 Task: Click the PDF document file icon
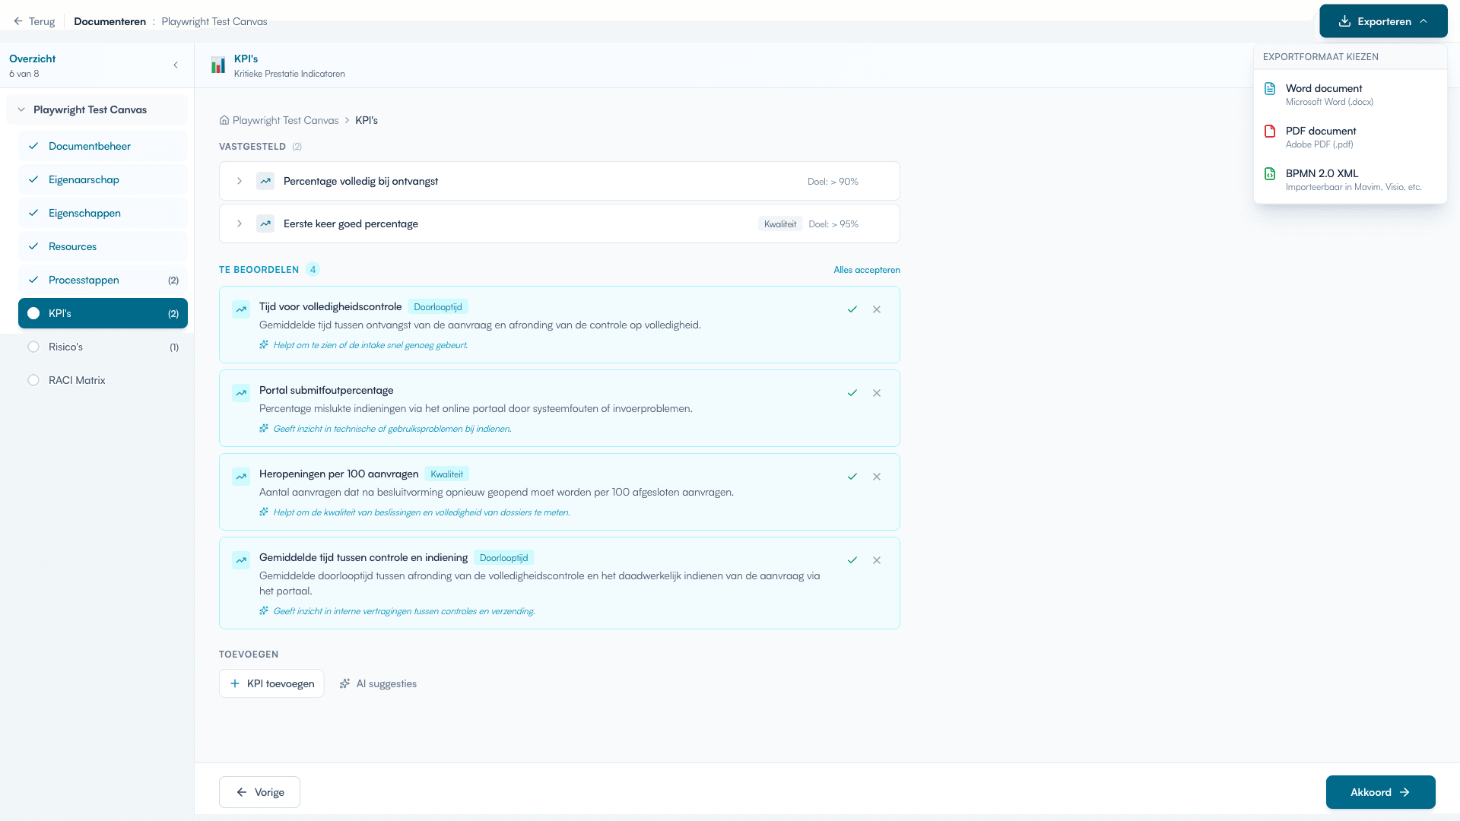tap(1270, 131)
